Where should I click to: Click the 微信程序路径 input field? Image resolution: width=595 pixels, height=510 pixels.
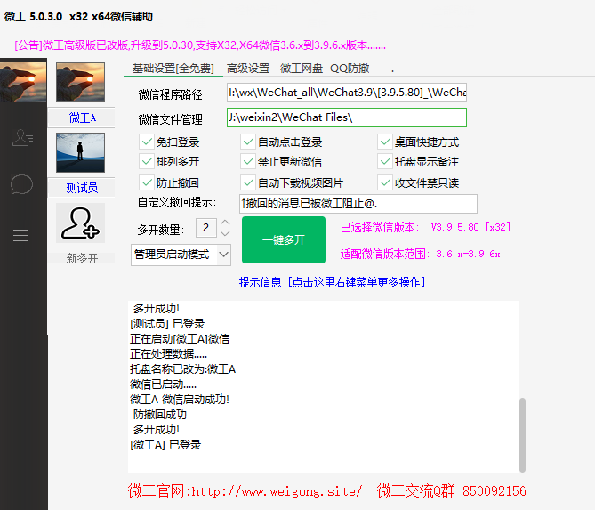(x=347, y=93)
